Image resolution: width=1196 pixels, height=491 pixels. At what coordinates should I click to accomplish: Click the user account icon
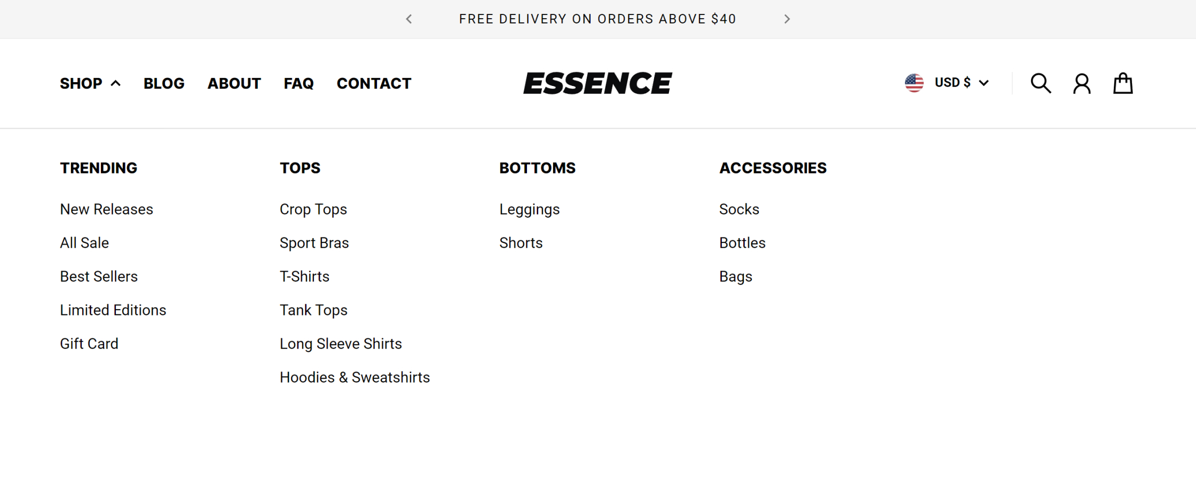pos(1082,84)
